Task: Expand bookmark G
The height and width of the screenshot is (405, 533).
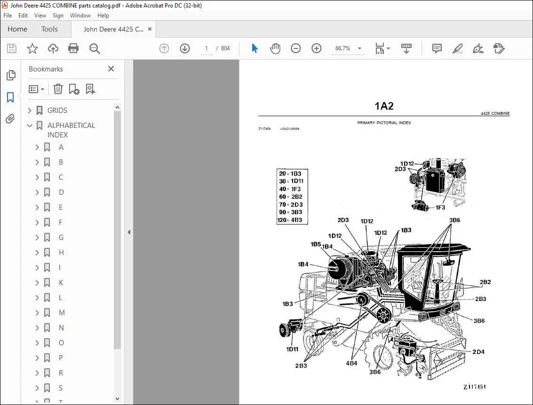Action: [37, 238]
